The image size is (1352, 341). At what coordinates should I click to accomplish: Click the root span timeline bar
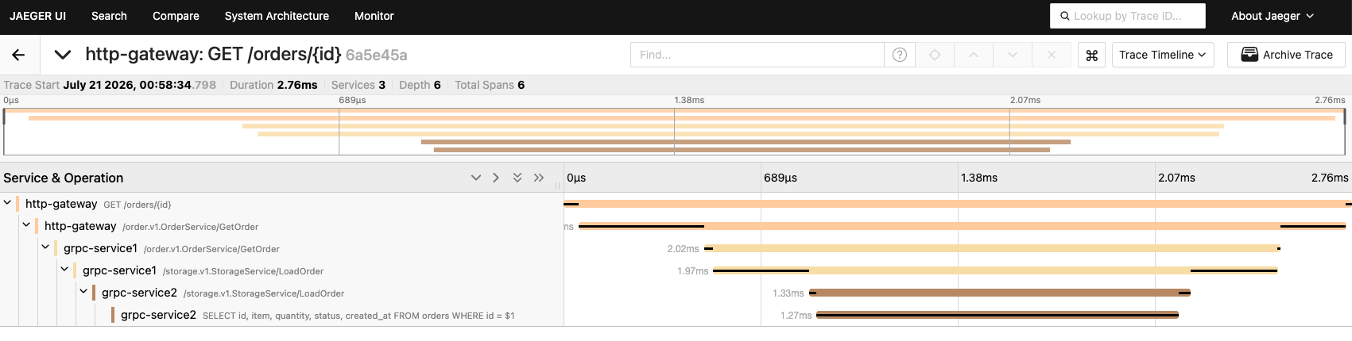click(957, 204)
